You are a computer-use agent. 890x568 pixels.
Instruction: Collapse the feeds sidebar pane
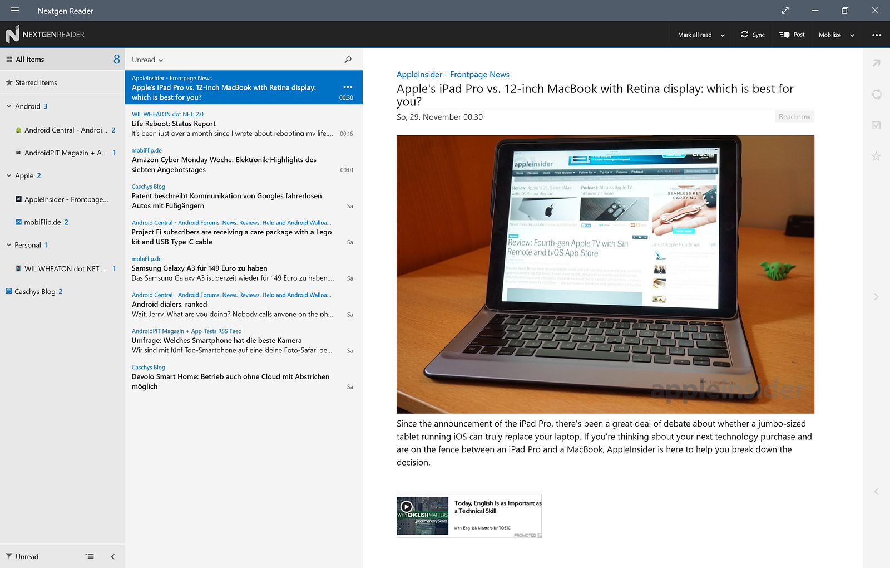pos(113,556)
